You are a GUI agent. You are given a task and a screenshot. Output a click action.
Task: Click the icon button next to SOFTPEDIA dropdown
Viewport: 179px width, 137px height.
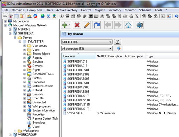pos(117,42)
